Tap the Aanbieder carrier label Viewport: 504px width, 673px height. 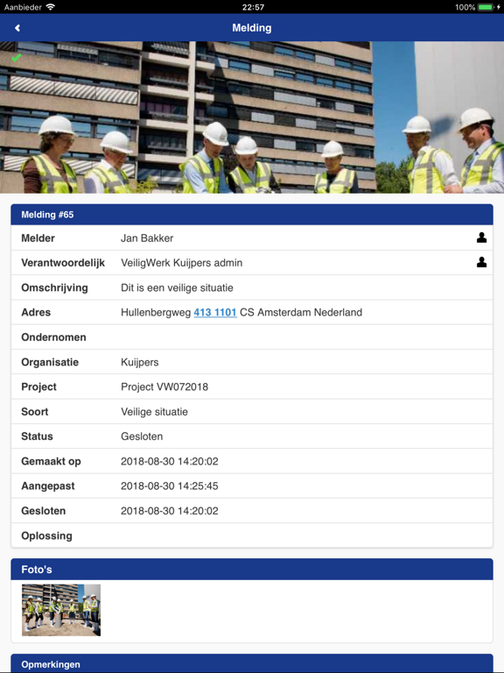point(23,7)
